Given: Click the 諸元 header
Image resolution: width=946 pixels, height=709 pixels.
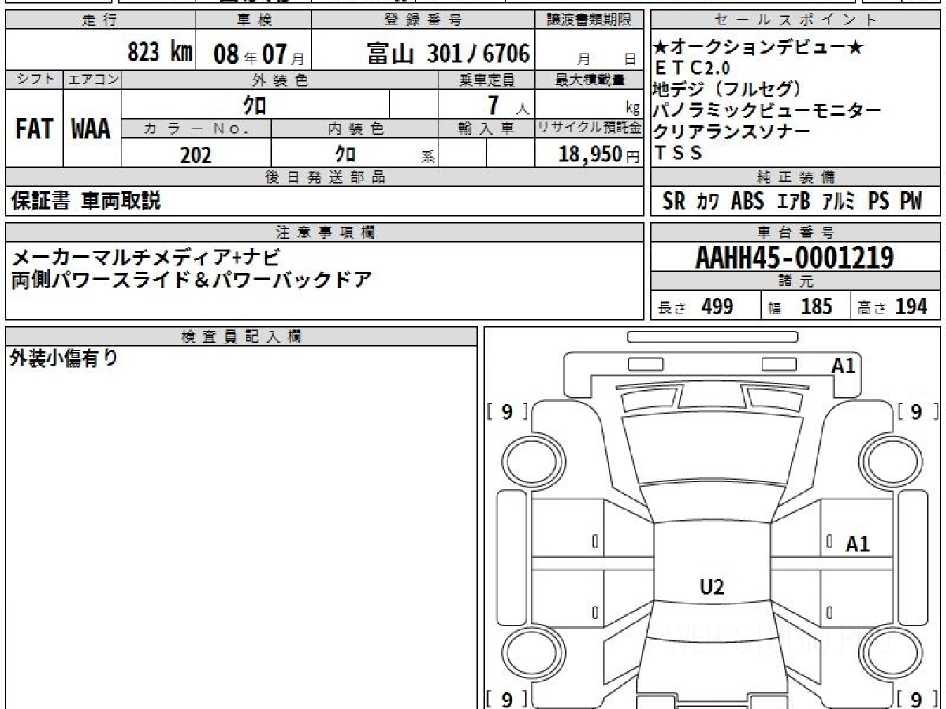Looking at the screenshot, I should coord(795,282).
